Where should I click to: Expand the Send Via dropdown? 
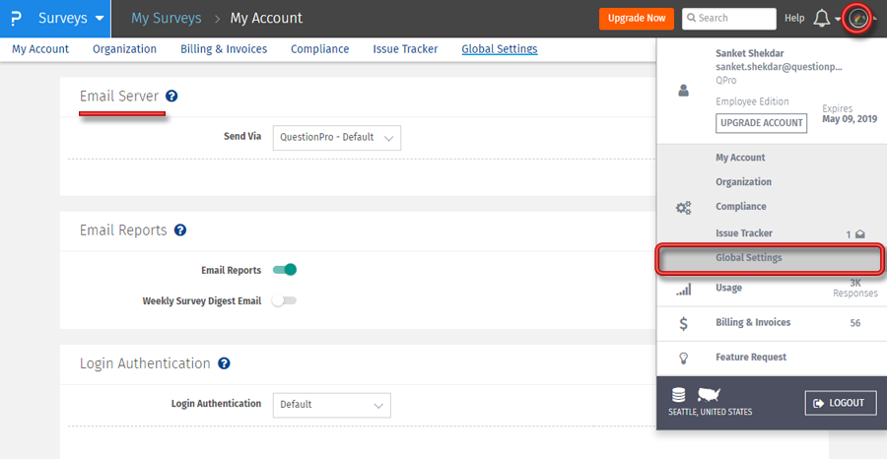click(337, 138)
